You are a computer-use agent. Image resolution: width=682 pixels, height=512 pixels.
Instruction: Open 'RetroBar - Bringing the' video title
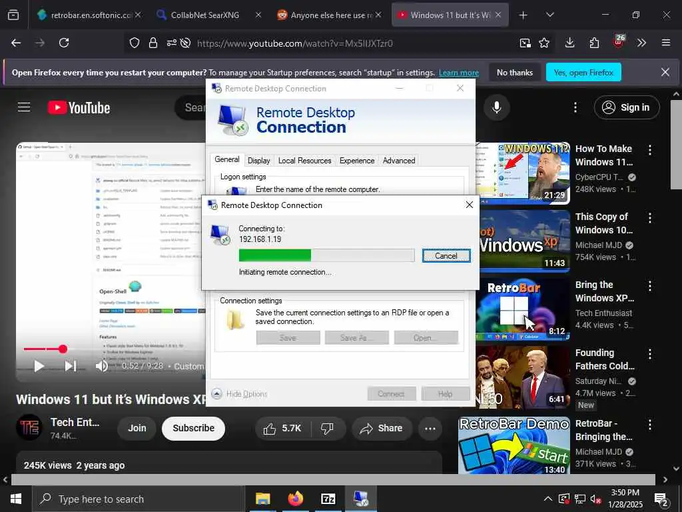pyautogui.click(x=603, y=430)
